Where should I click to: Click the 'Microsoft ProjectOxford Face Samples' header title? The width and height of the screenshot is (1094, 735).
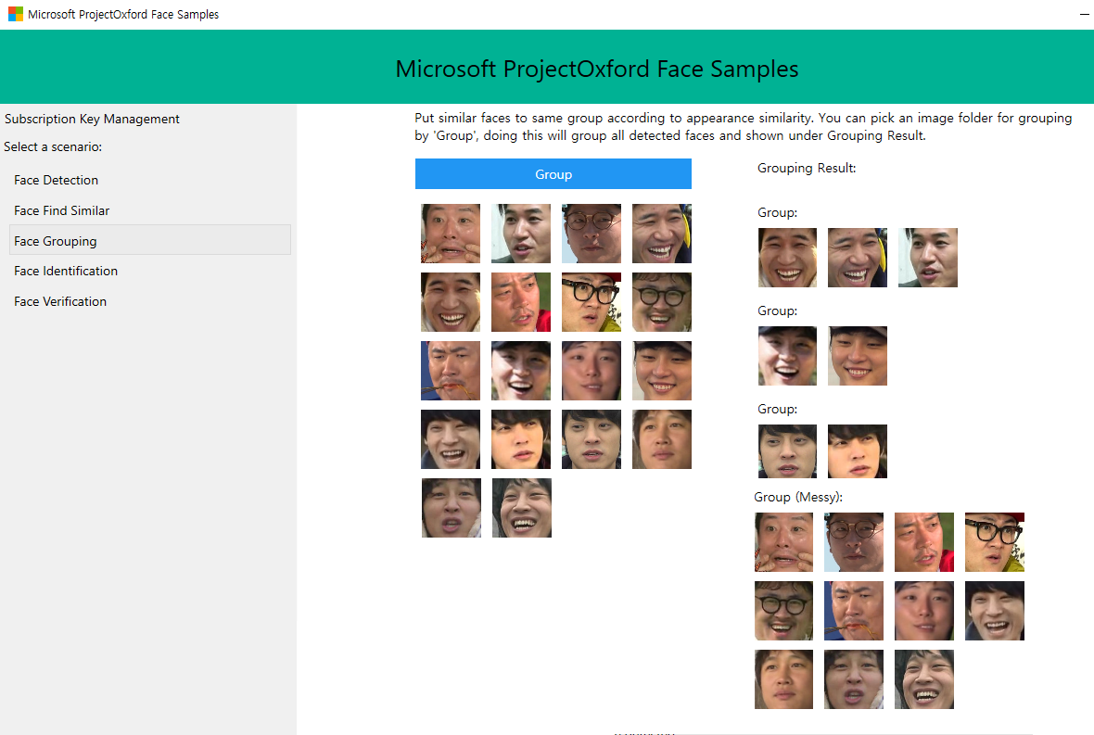(x=597, y=69)
